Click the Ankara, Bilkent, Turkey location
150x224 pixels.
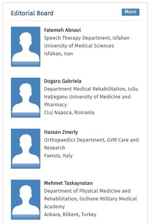[x=70, y=215]
